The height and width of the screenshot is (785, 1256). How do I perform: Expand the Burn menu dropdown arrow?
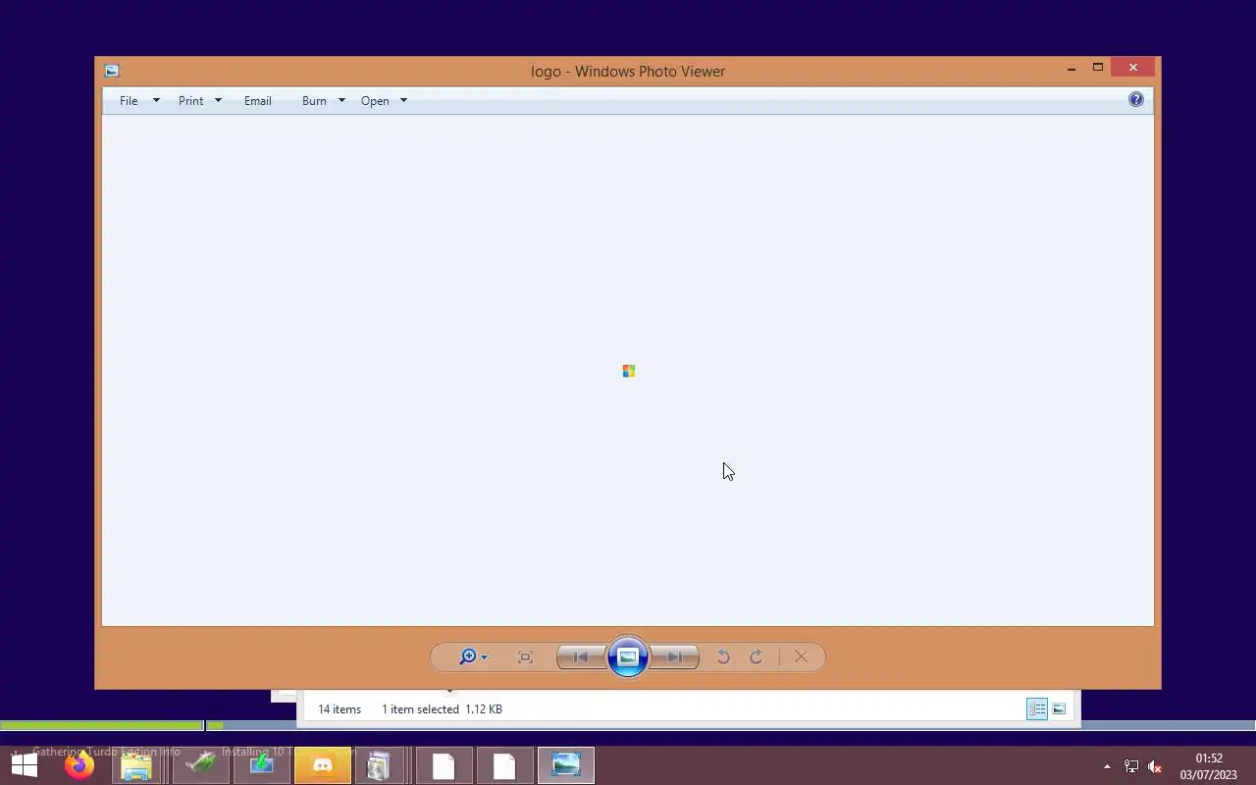(341, 101)
